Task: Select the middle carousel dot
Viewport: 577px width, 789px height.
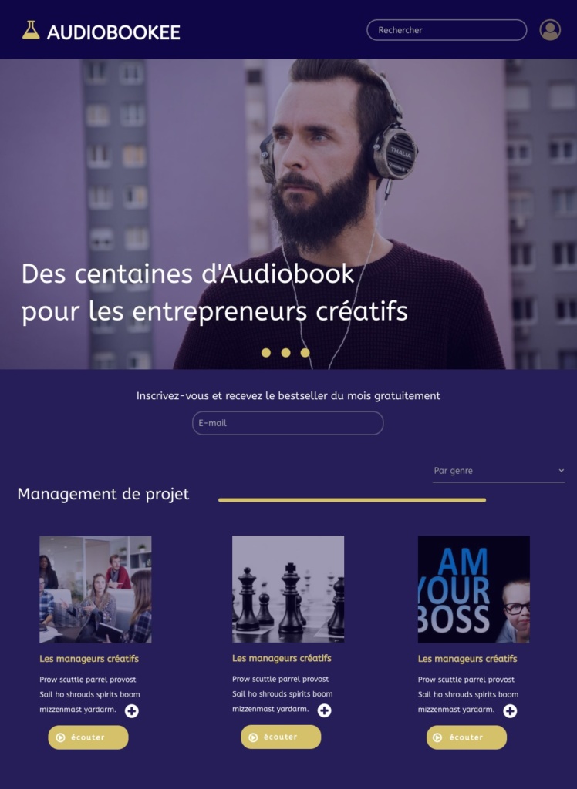Action: [x=285, y=353]
